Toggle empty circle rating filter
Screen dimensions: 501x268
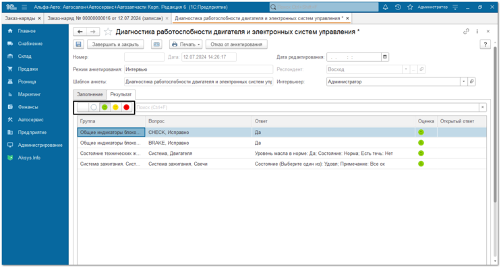pyautogui.click(x=94, y=107)
